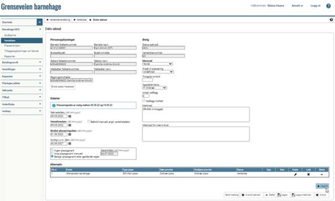Expand the Betalingsavvik sidebar section

tap(21, 61)
